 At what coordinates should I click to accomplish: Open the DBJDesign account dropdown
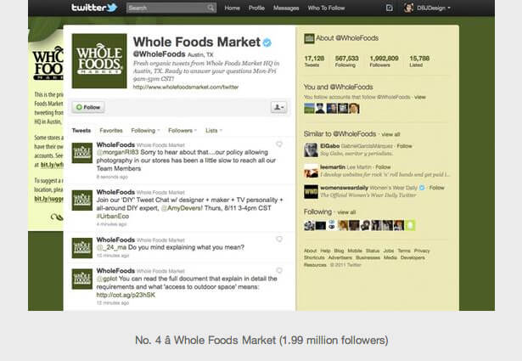coord(428,8)
